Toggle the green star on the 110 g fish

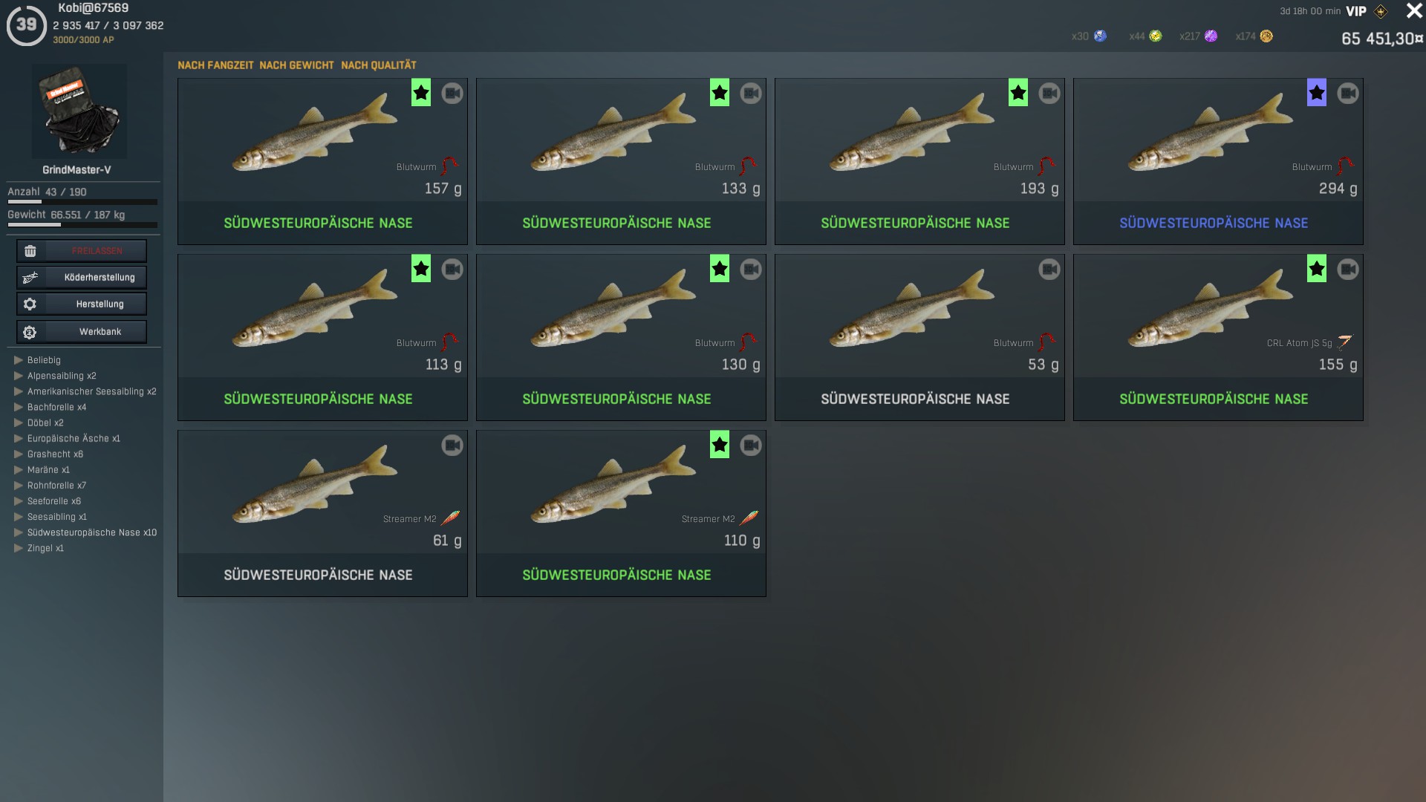coord(720,445)
